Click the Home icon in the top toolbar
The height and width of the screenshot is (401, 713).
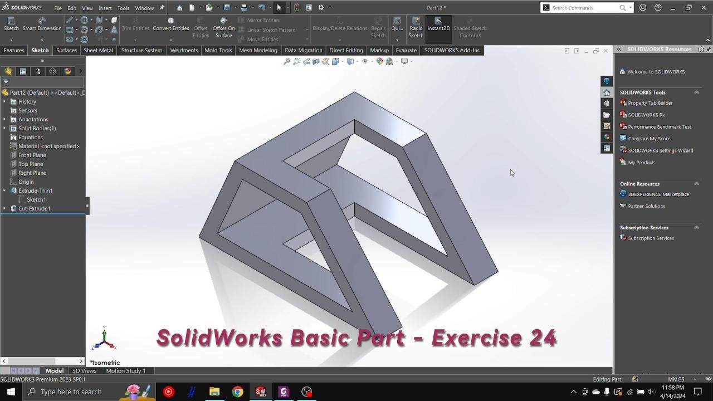click(179, 8)
